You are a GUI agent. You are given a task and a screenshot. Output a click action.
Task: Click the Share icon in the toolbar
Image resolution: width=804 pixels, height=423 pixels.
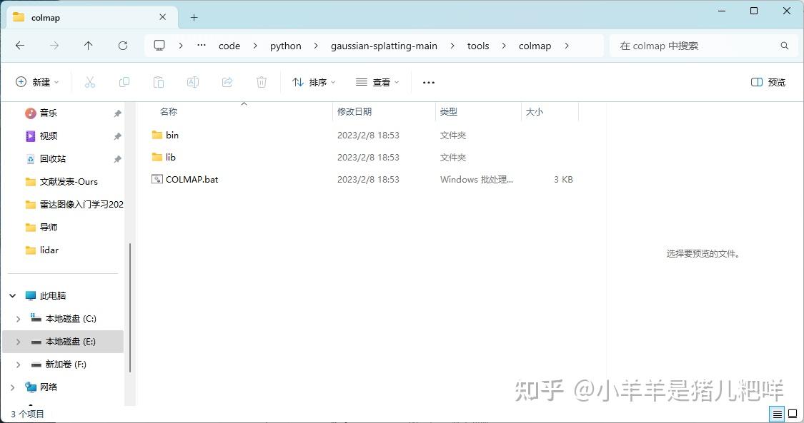227,82
